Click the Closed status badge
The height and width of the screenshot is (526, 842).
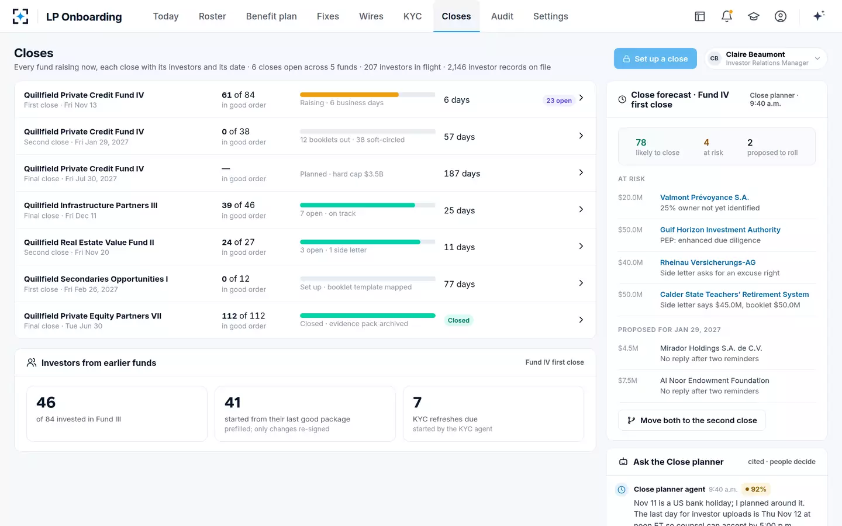(x=459, y=320)
